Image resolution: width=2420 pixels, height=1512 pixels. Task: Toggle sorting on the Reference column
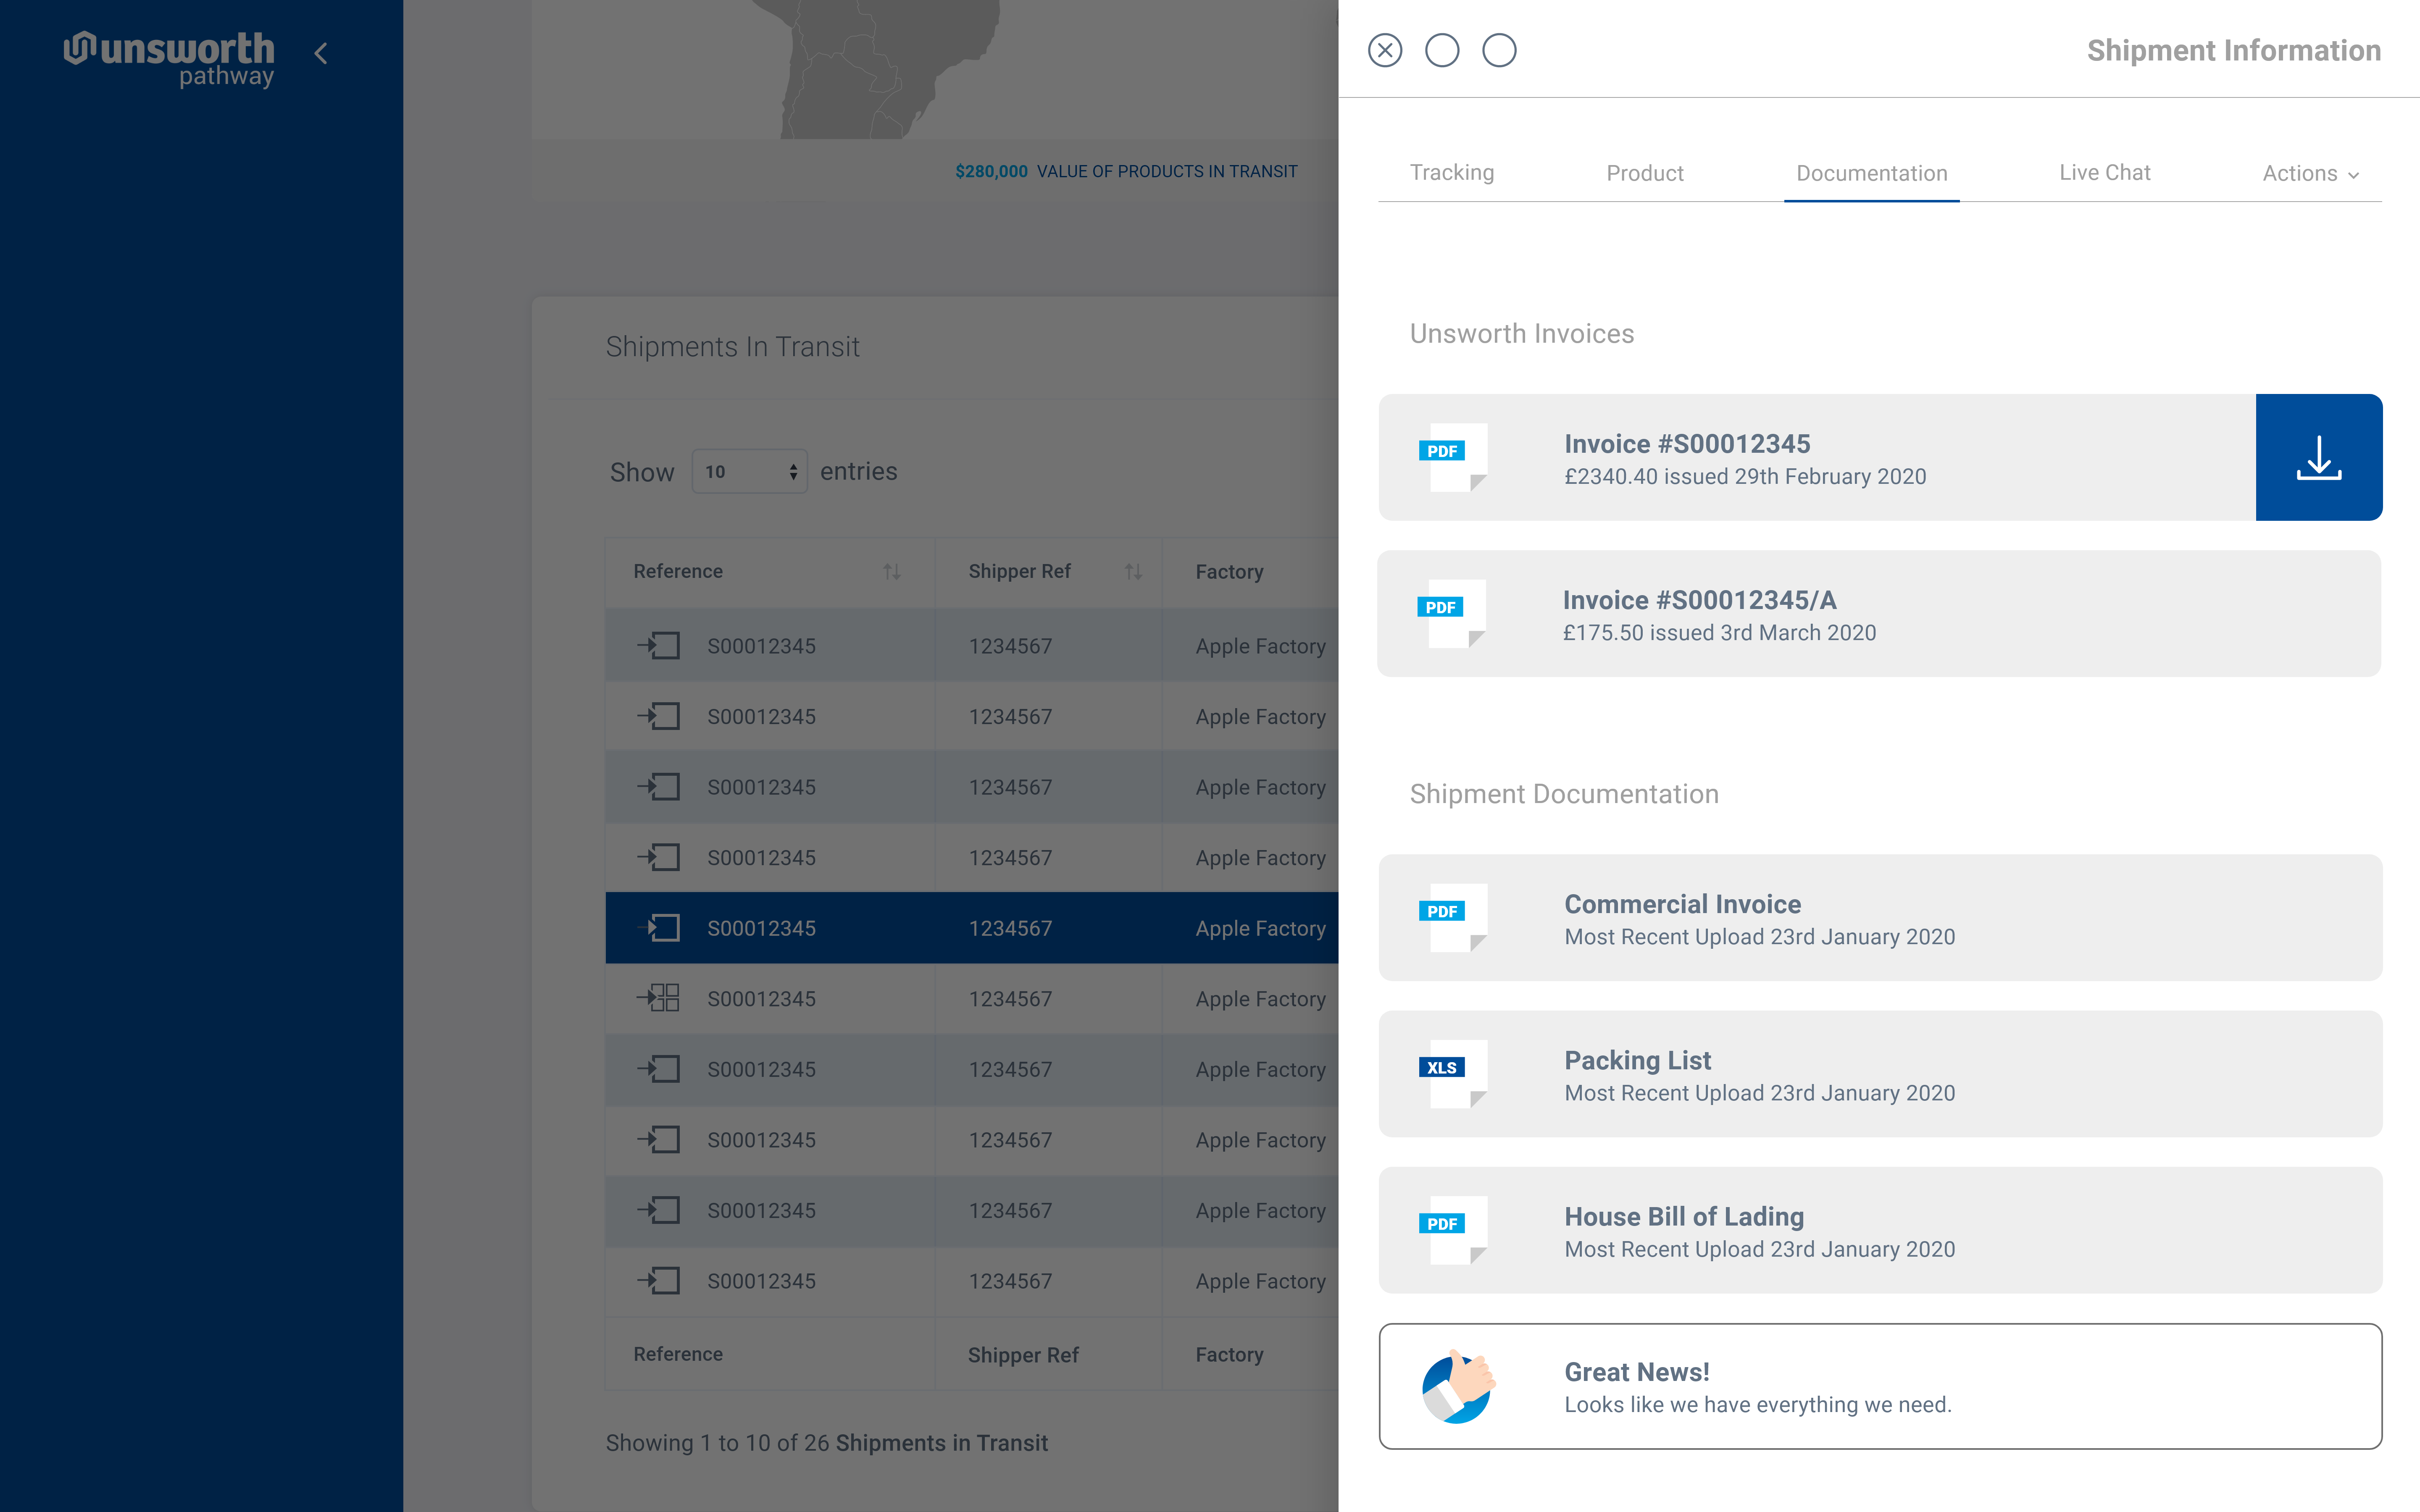(892, 571)
